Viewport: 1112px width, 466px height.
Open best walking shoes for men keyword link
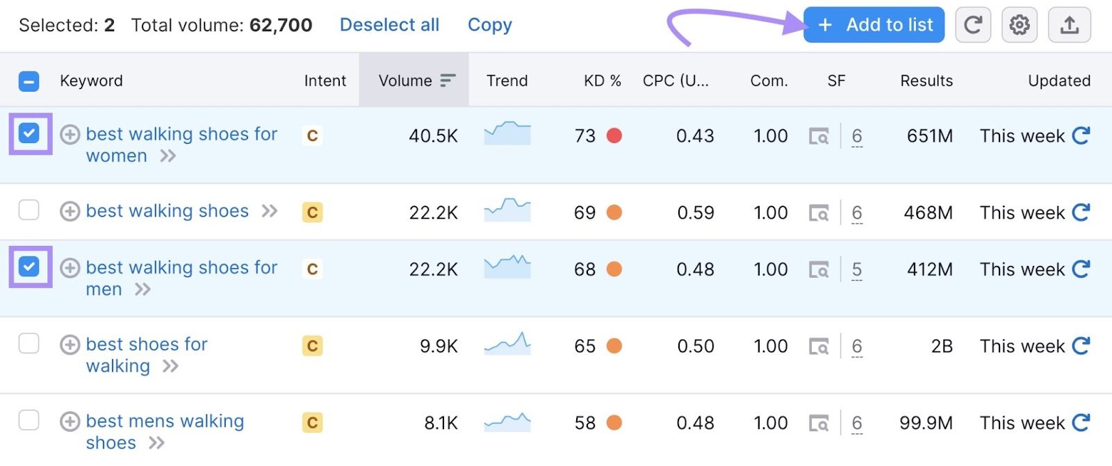pyautogui.click(x=181, y=278)
